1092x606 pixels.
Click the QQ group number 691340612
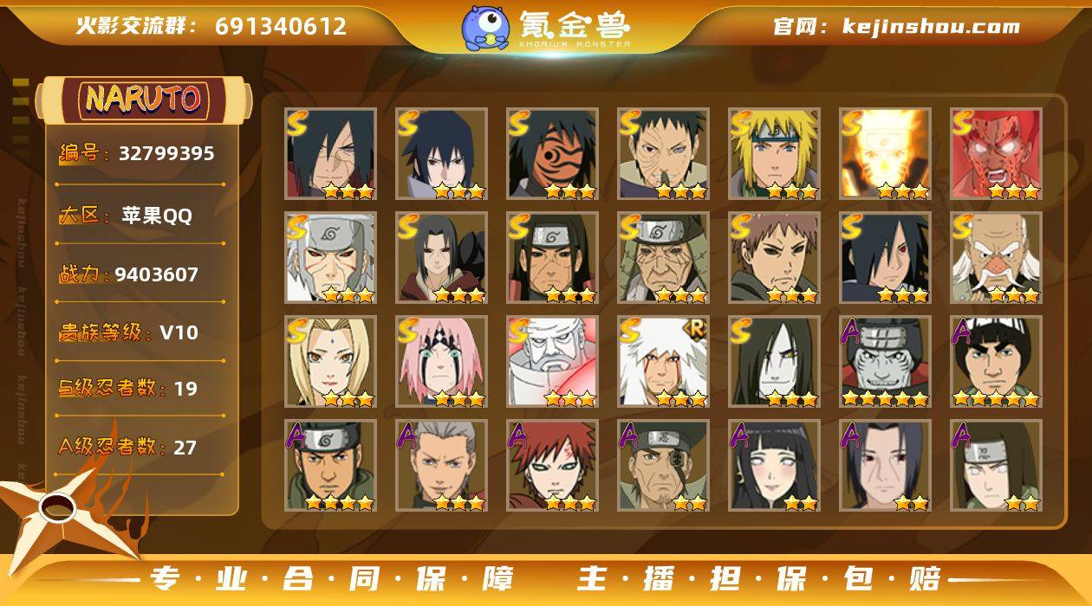coord(281,26)
